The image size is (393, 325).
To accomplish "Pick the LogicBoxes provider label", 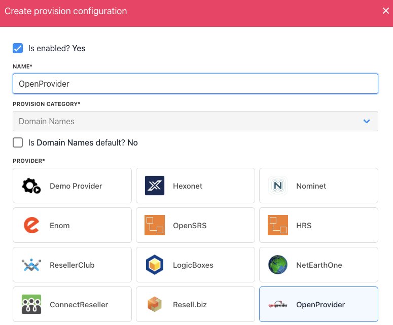I will click(193, 265).
